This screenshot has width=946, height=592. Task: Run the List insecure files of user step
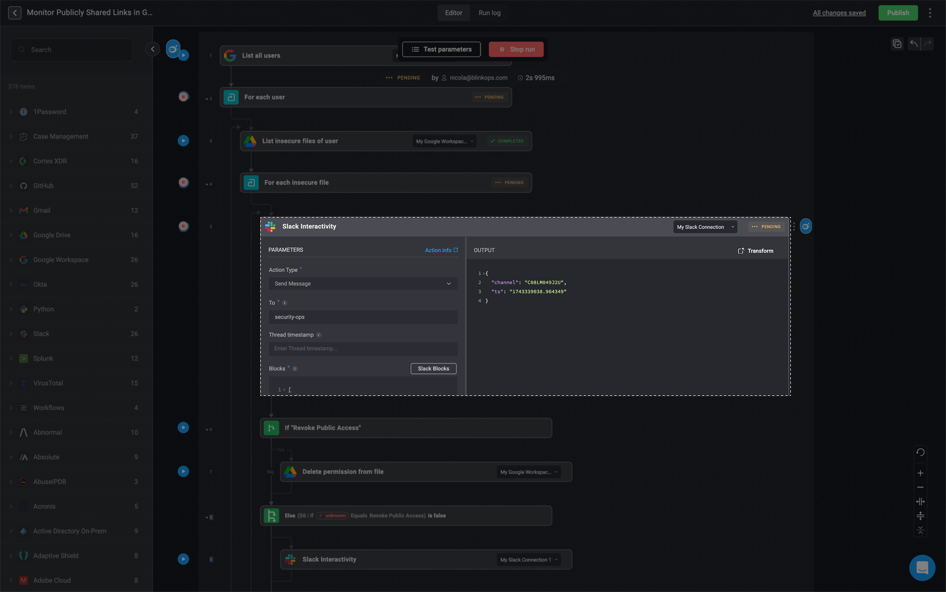tap(184, 141)
